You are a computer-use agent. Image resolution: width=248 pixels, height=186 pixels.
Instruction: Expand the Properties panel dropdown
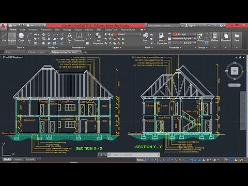click(x=175, y=48)
